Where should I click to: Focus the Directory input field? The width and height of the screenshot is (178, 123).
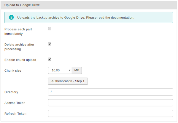click(110, 92)
